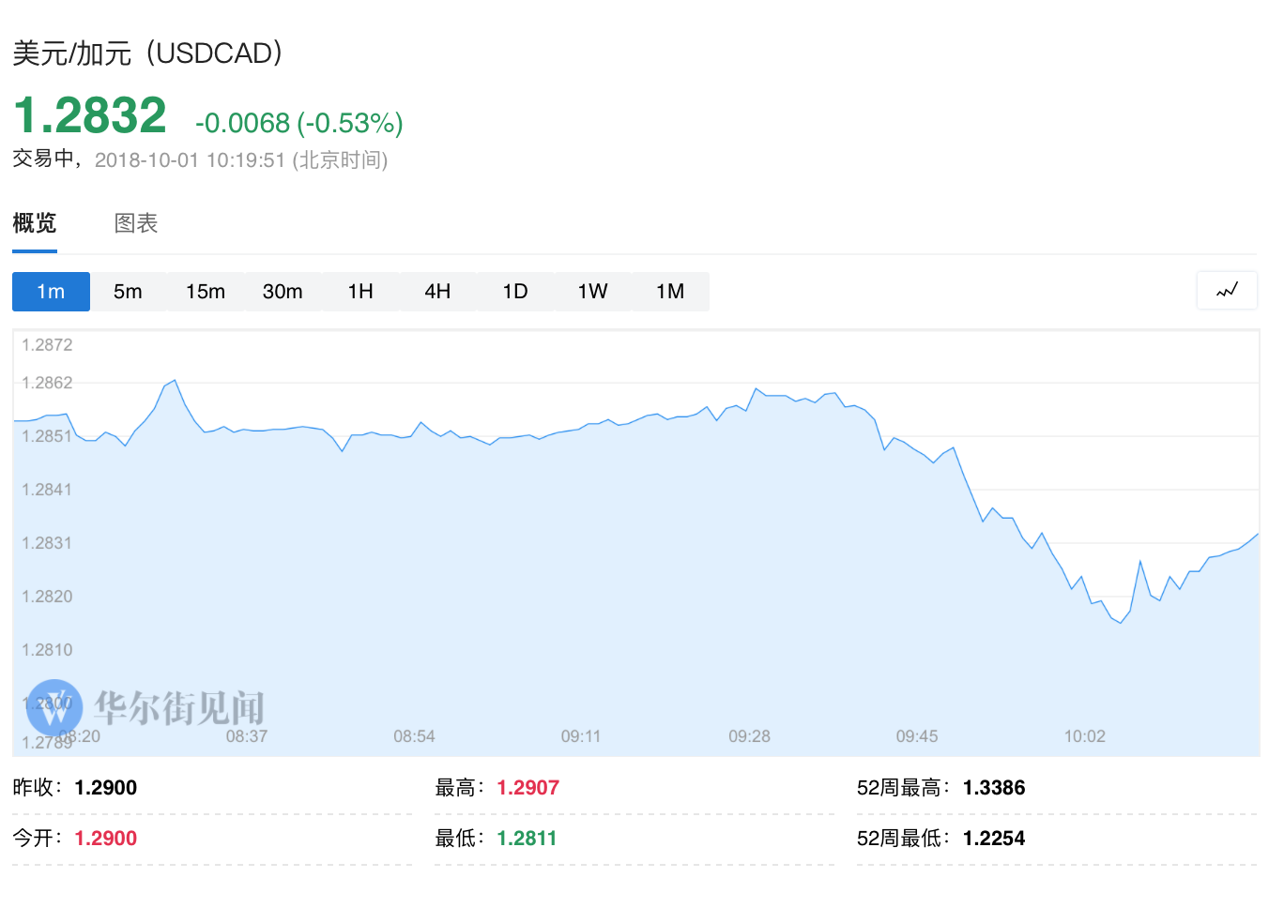
Task: Select the 30m timeframe
Action: [283, 292]
